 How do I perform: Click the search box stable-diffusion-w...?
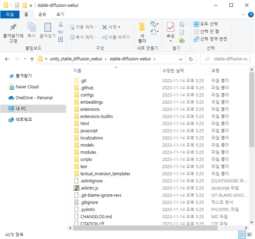point(225,59)
